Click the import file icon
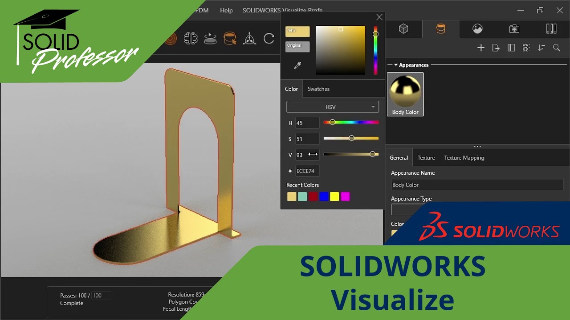Viewport: 570px width, 320px height. click(x=496, y=48)
